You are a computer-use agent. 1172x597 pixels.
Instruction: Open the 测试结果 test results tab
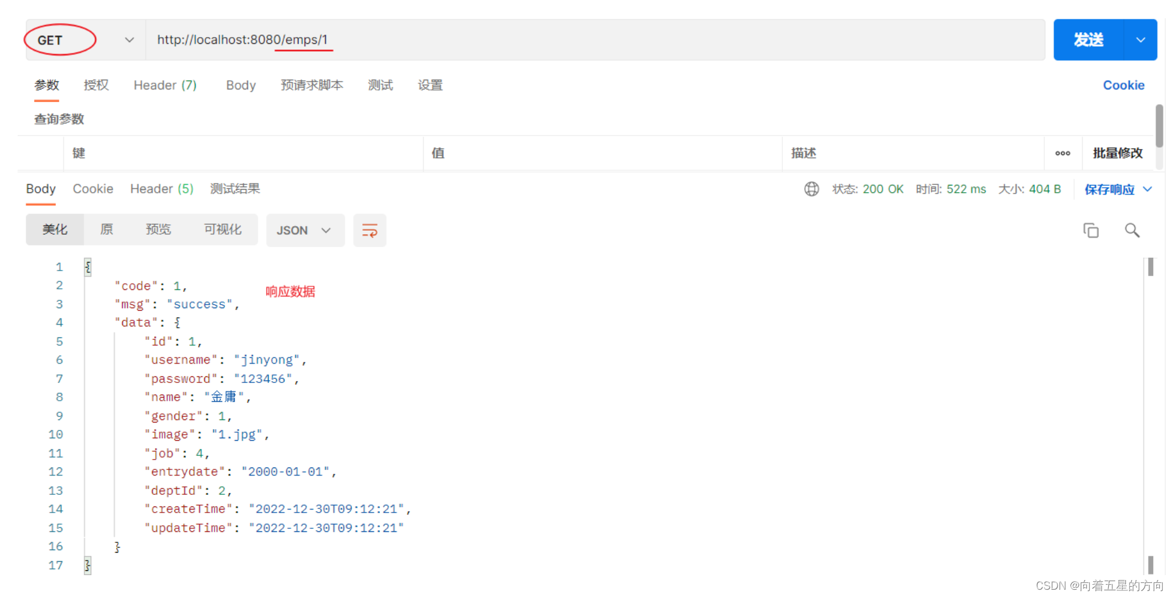(x=235, y=189)
